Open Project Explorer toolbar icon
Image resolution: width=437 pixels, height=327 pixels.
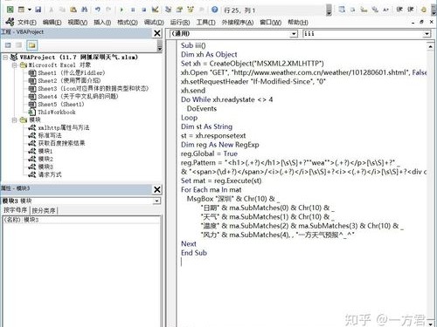tap(168, 10)
